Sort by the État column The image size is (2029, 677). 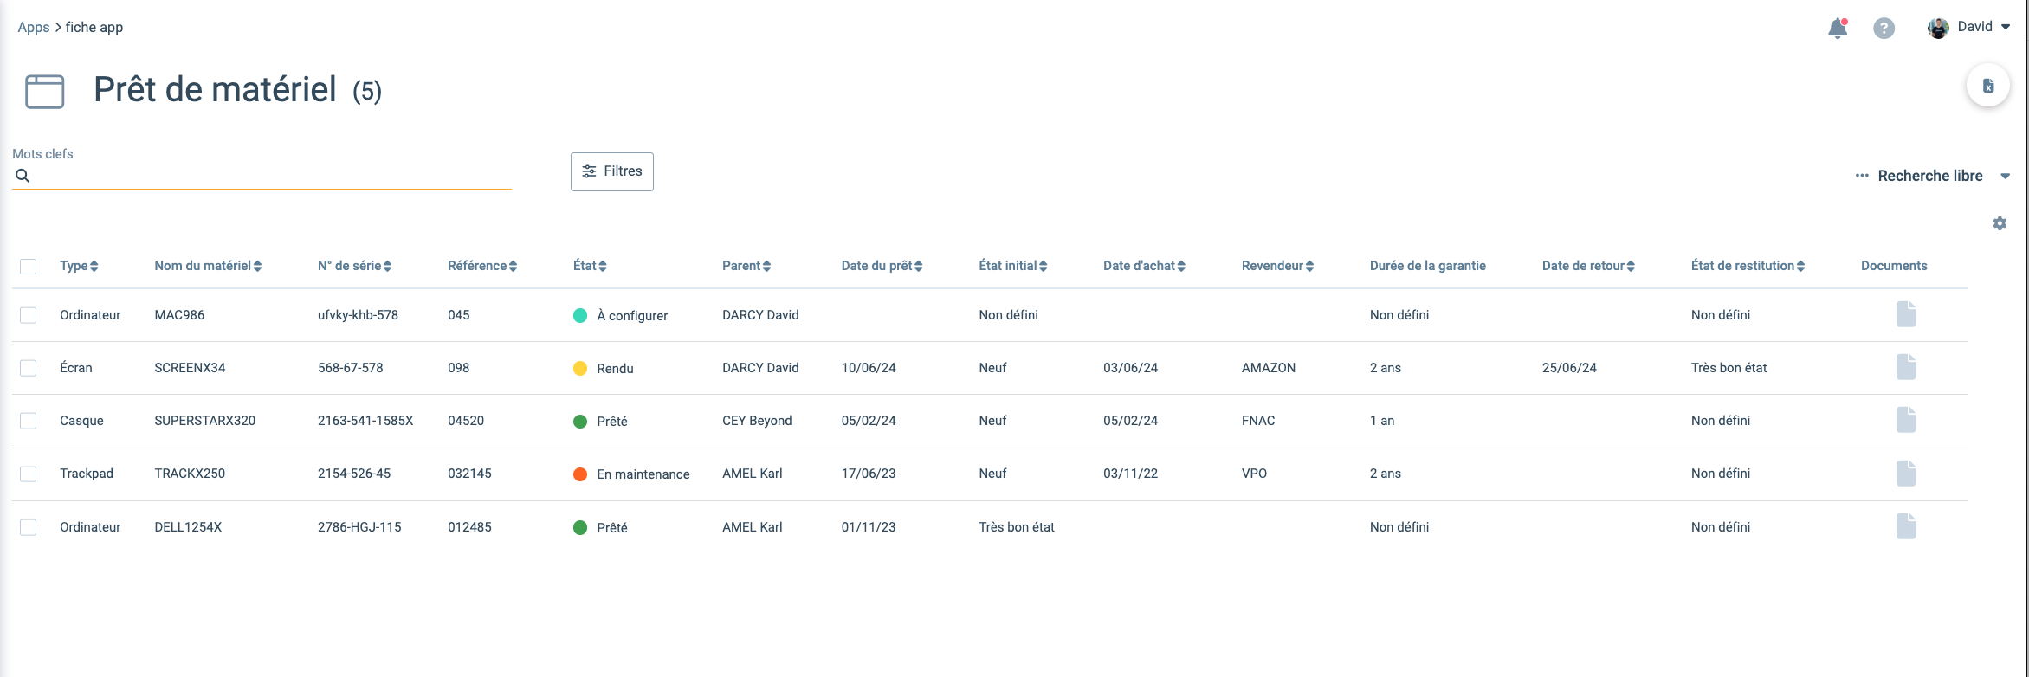pos(590,266)
